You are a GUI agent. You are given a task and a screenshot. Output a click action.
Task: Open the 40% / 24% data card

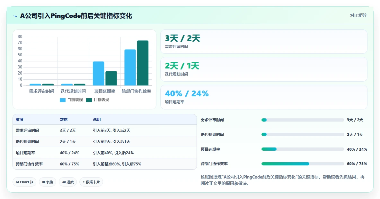[x=264, y=97]
